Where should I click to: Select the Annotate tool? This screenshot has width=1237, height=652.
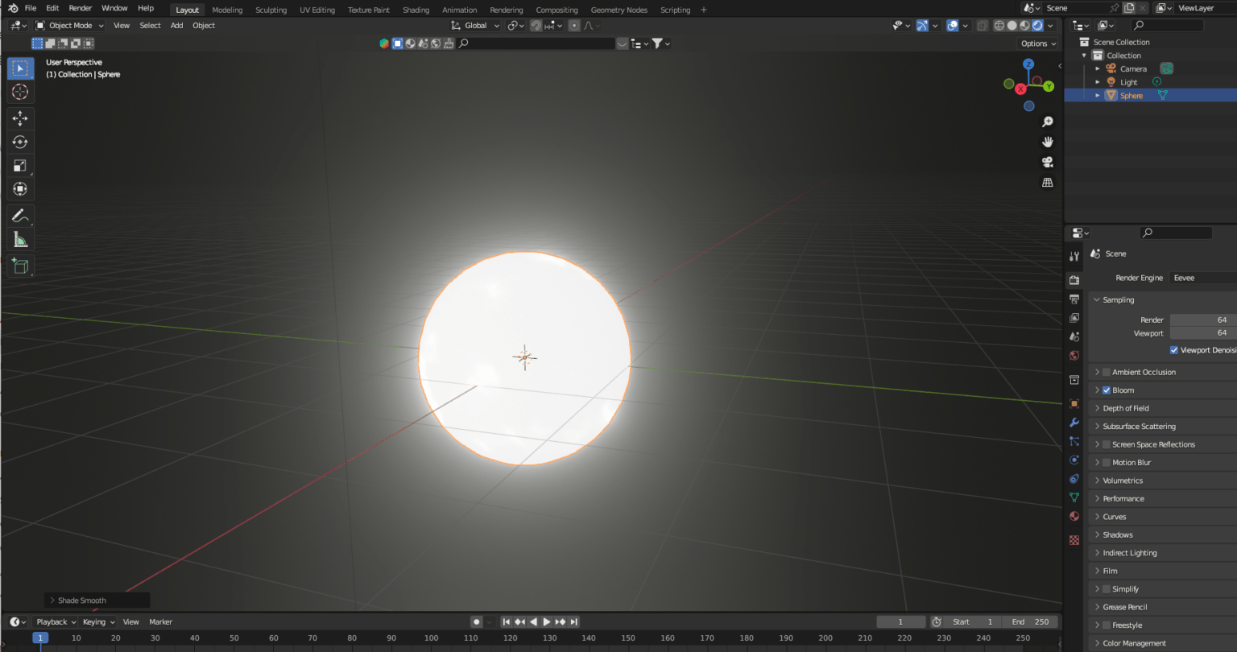(20, 215)
